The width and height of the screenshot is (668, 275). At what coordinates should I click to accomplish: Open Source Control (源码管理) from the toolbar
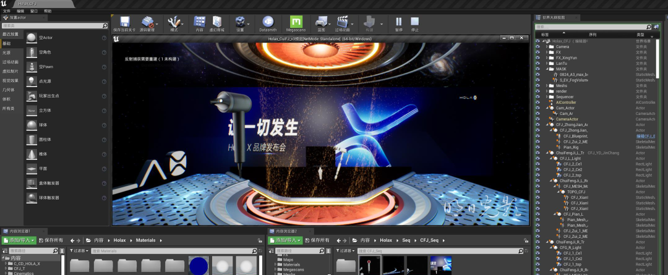(147, 22)
